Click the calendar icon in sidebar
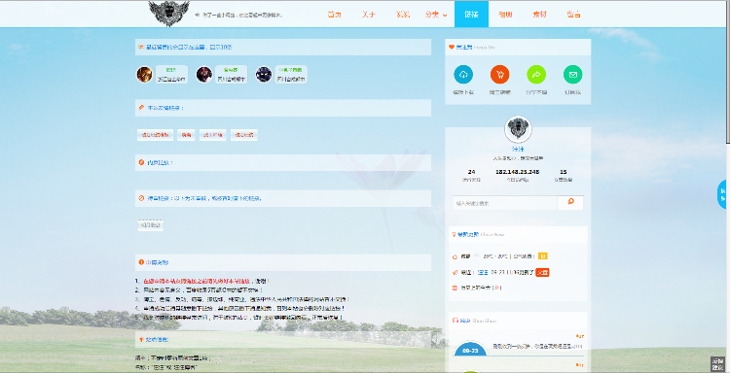 [456, 288]
